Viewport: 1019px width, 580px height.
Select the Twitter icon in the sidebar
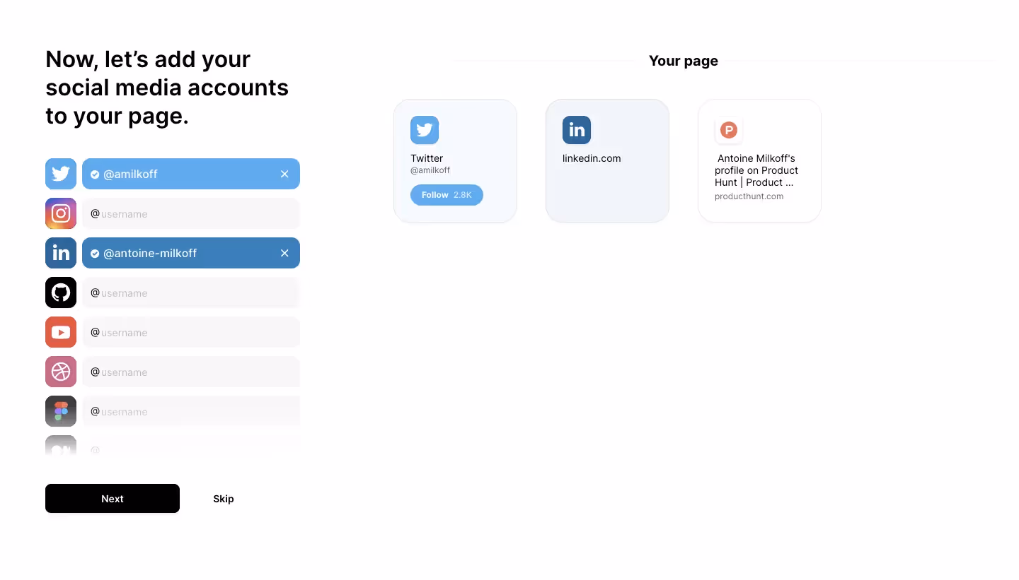click(60, 174)
